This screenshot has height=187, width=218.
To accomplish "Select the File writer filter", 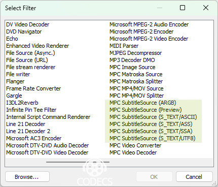I will 18,74.
